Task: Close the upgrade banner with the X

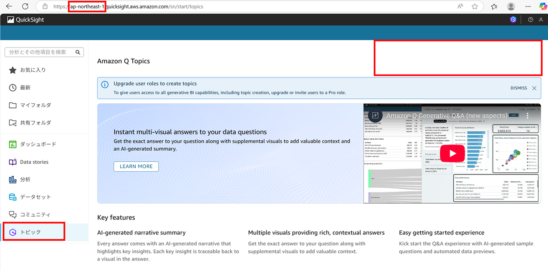Action: tap(534, 88)
